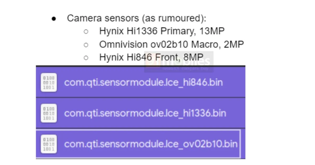This screenshot has height=165, width=315.
Task: Click the "Camera sensors (as rumoured):" heading
Action: coord(136,18)
